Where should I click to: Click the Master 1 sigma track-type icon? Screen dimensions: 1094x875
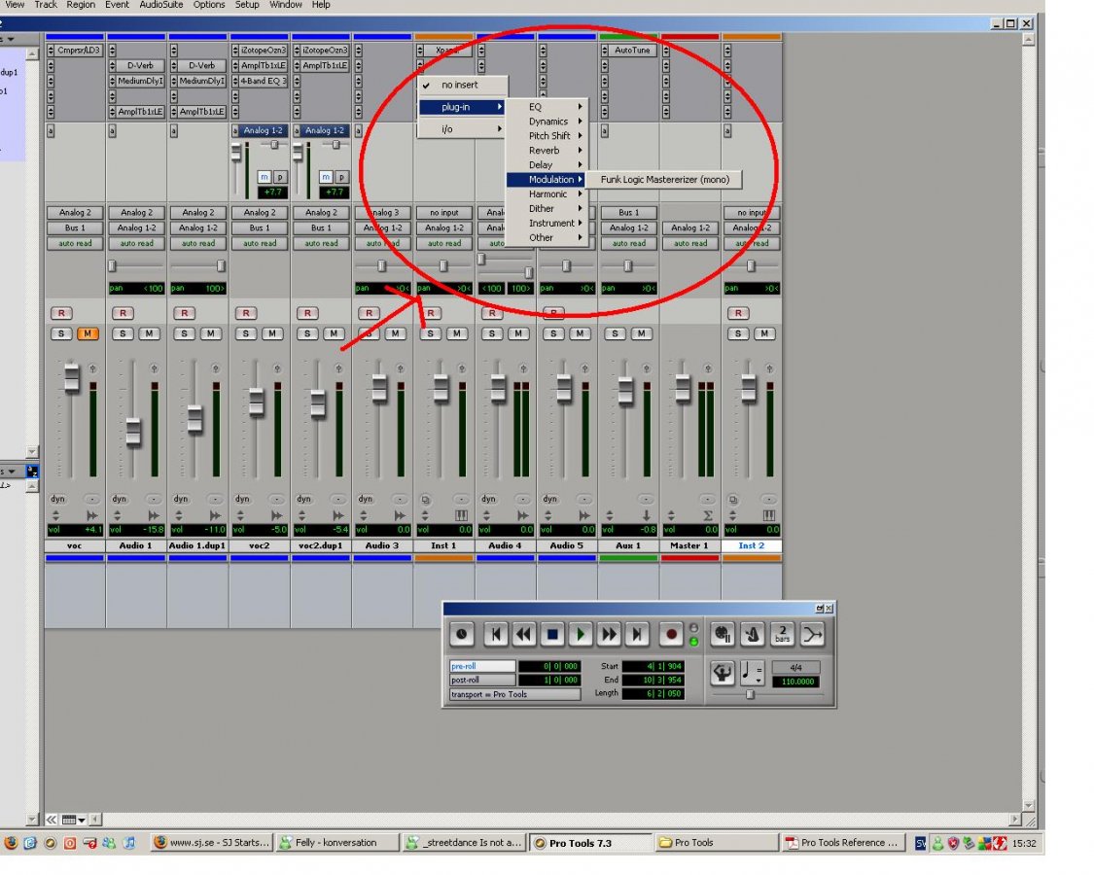coord(708,515)
